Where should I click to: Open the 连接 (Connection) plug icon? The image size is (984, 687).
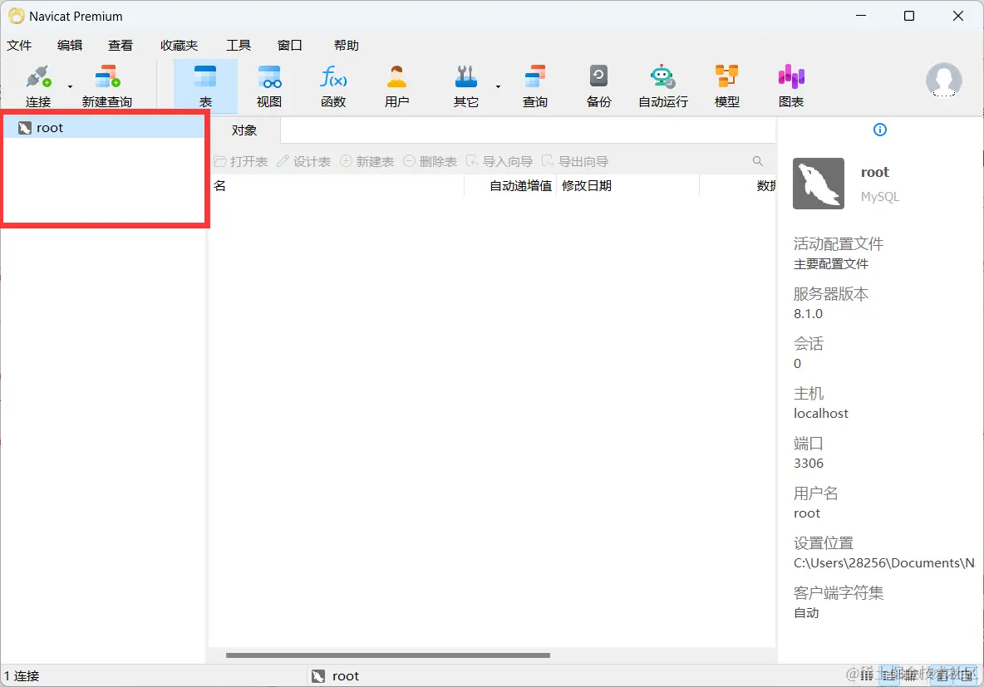point(38,77)
